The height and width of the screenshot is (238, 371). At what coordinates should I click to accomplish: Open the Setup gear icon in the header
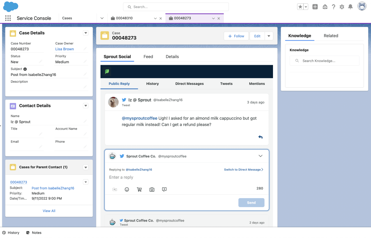pos(342,6)
